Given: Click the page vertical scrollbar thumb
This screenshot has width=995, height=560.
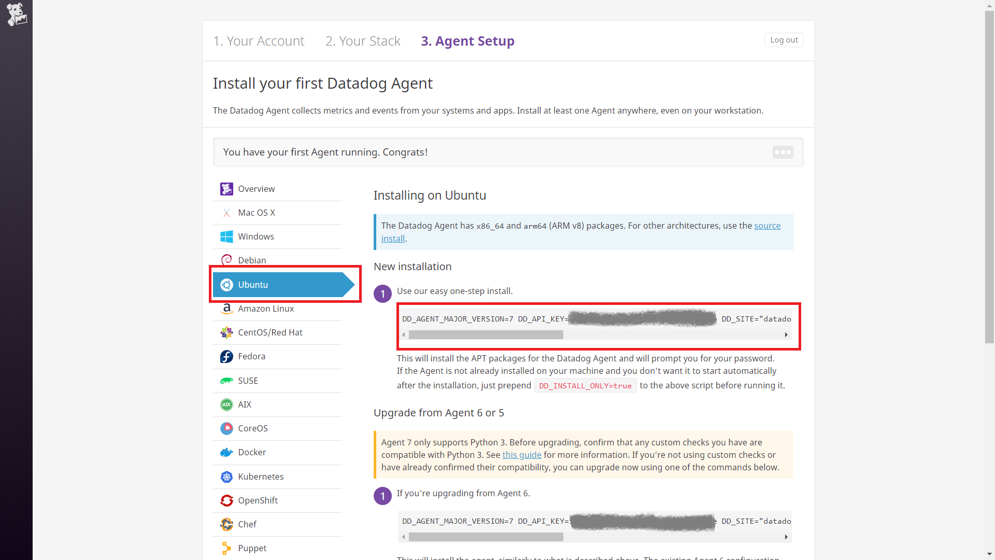Looking at the screenshot, I should (x=990, y=177).
